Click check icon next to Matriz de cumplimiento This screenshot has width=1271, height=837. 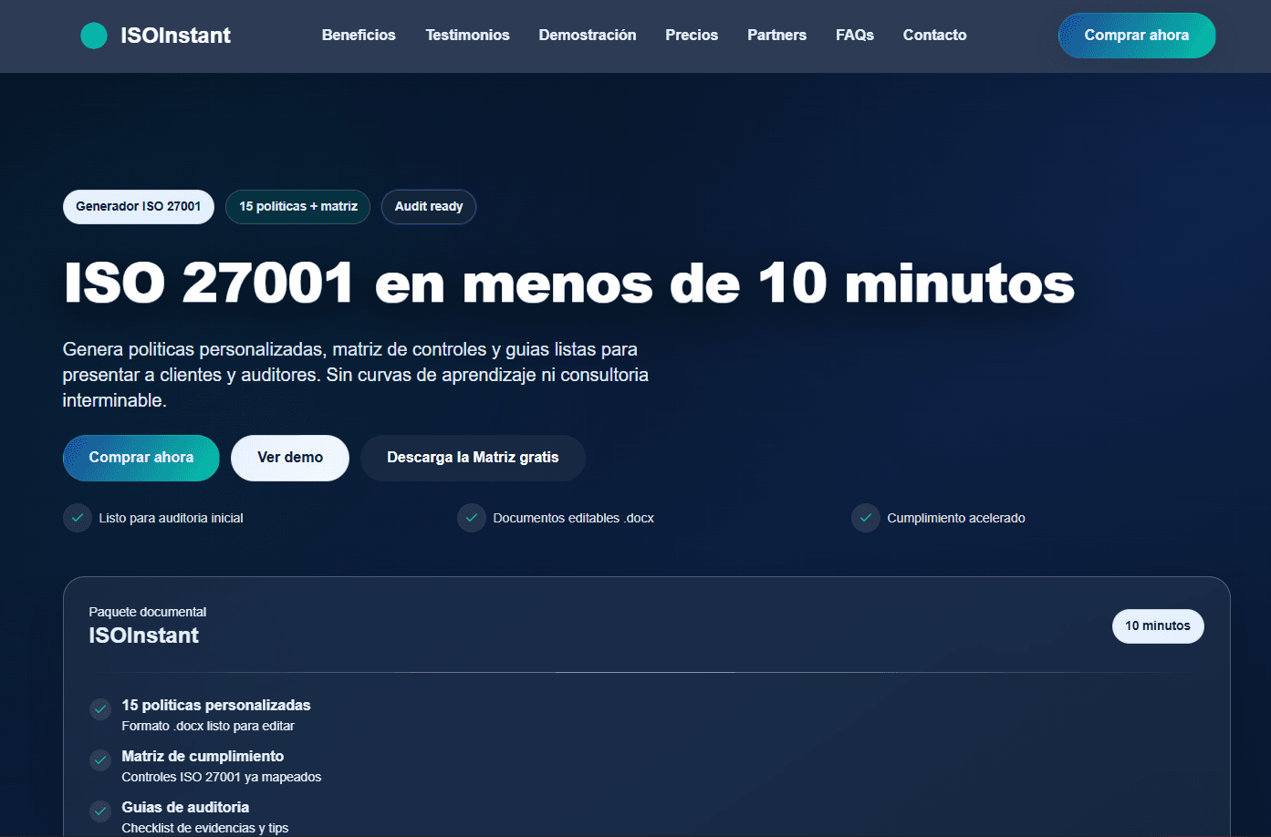tap(100, 760)
